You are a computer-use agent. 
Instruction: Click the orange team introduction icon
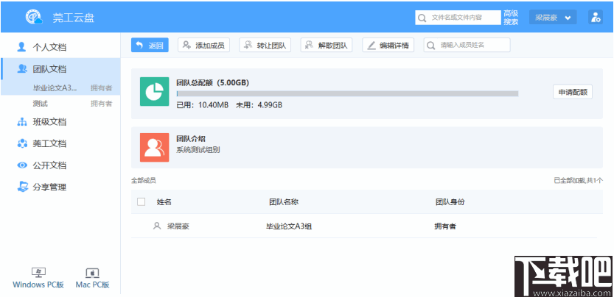[155, 147]
